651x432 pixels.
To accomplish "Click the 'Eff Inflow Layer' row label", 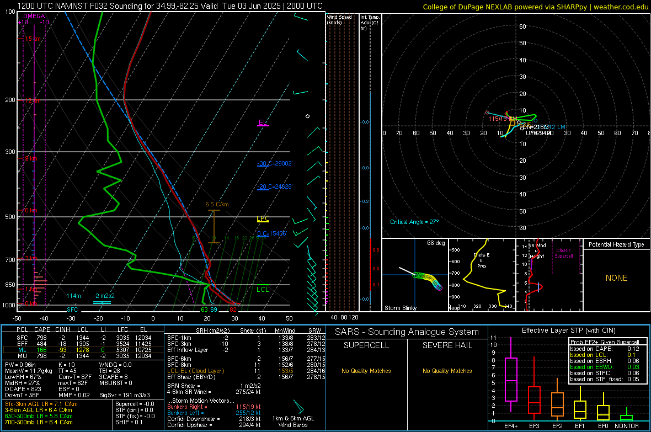I will (188, 350).
